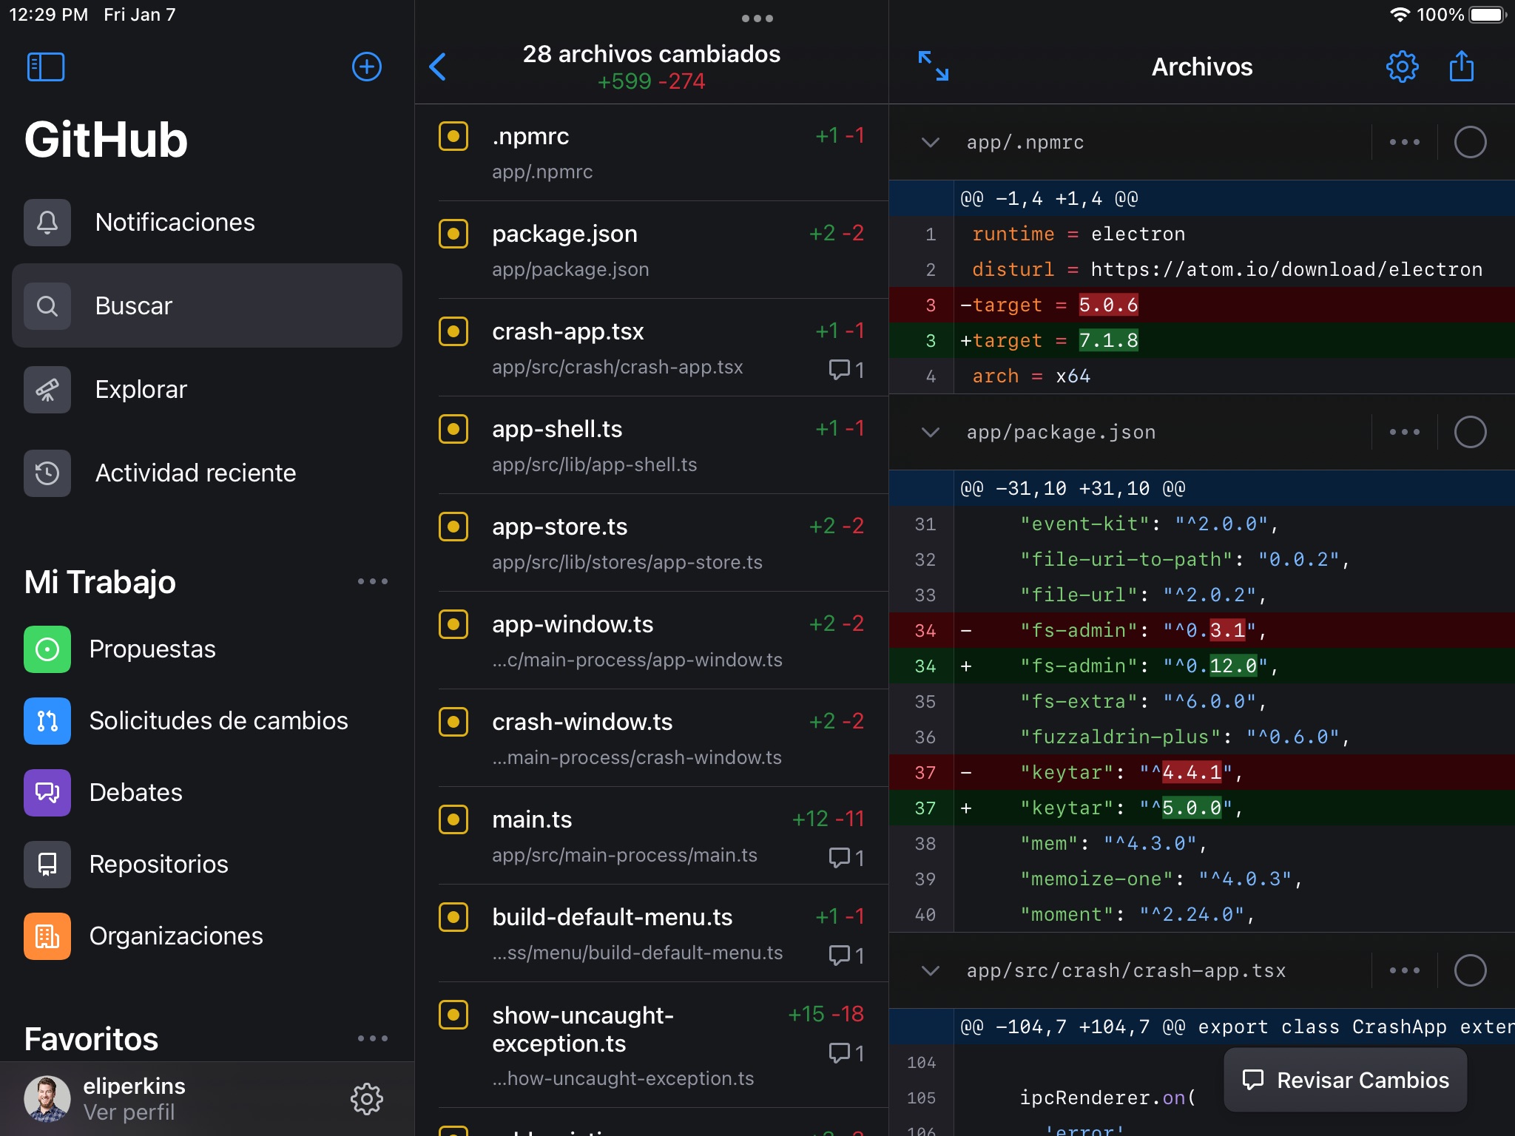This screenshot has height=1136, width=1515.
Task: Tap the Wi-Fi status icon
Action: pyautogui.click(x=1400, y=15)
